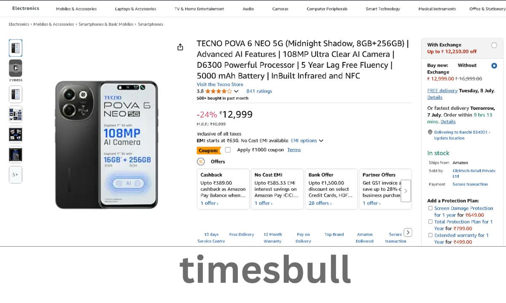
Task: Click the delivery location pin icon
Action: tap(430, 132)
